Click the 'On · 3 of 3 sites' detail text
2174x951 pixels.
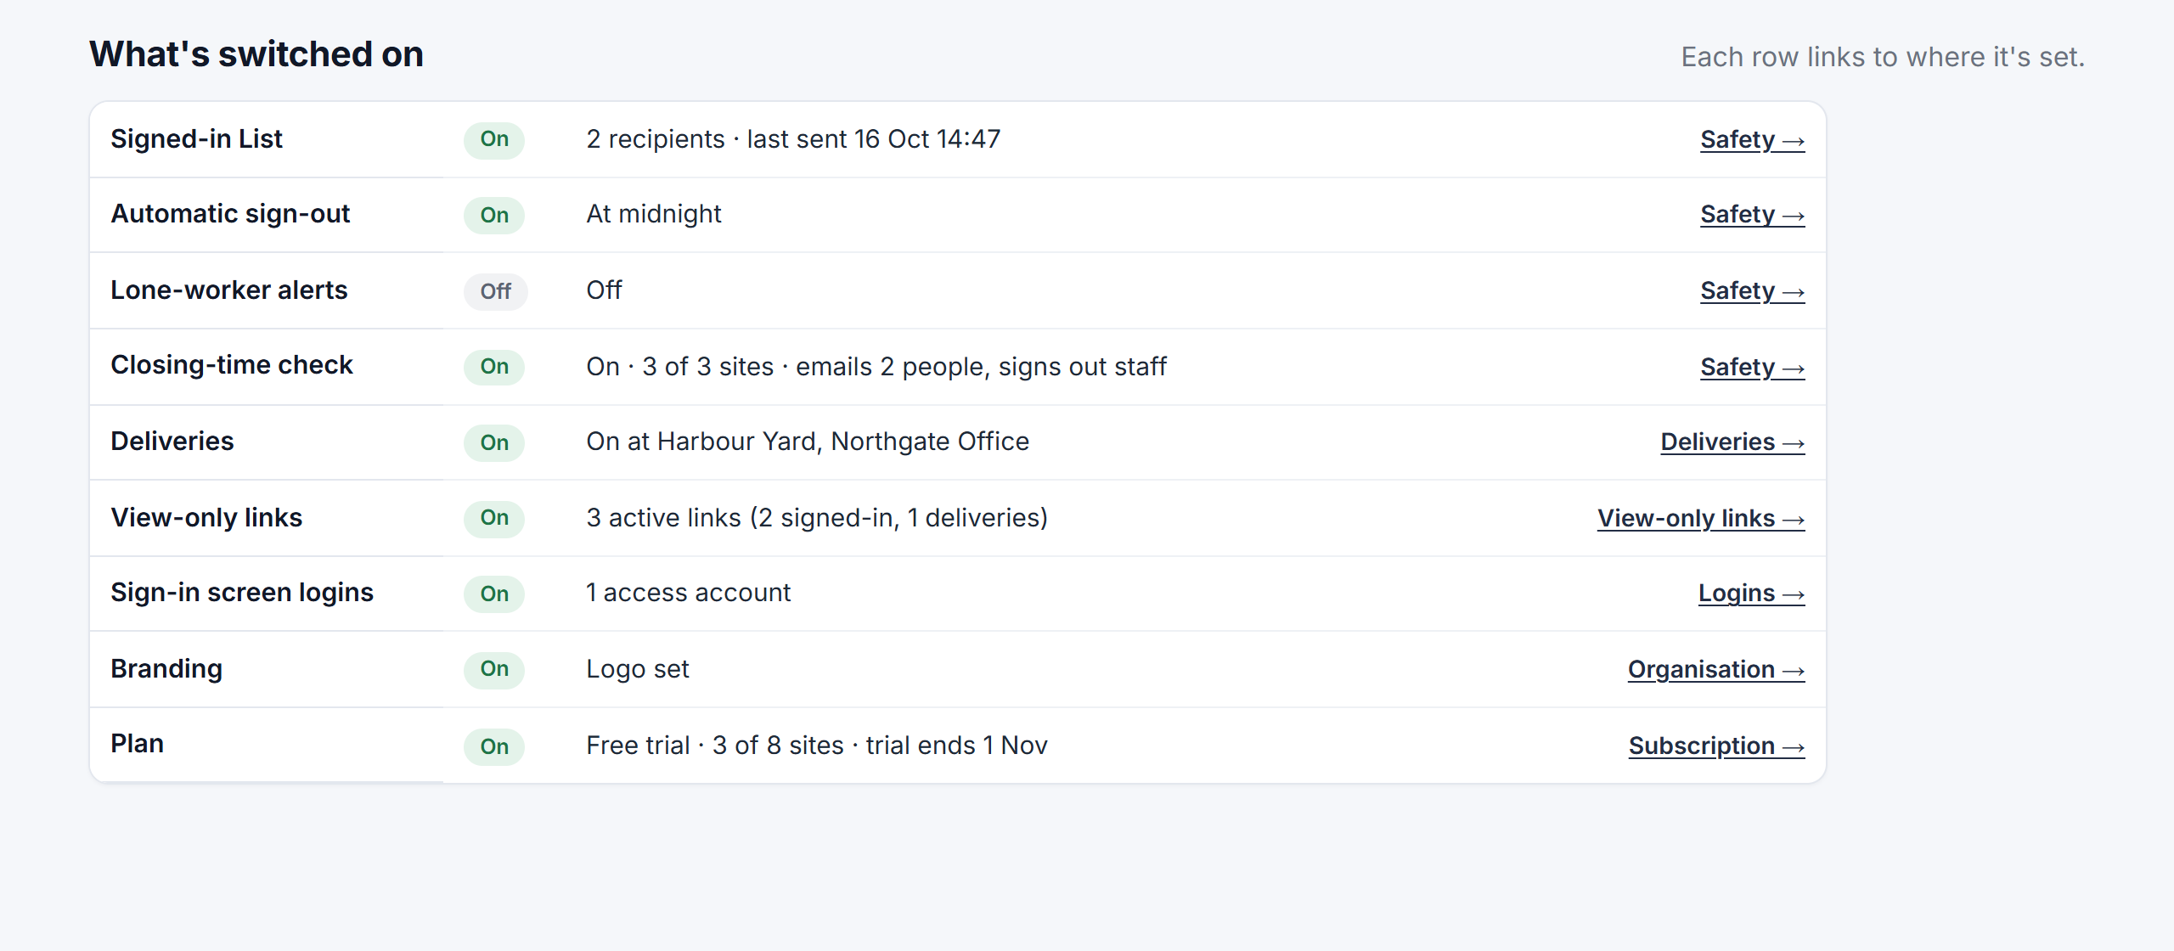tap(680, 367)
